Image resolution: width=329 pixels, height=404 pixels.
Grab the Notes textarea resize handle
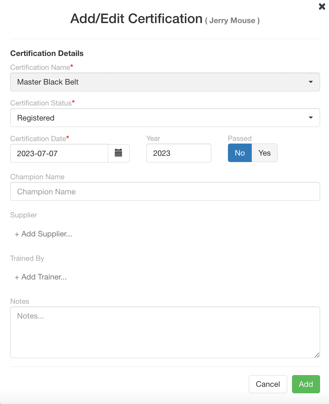(x=317, y=355)
